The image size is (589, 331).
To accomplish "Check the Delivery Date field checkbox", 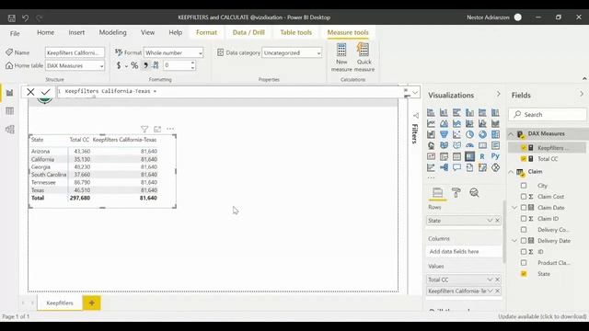I will click(524, 241).
